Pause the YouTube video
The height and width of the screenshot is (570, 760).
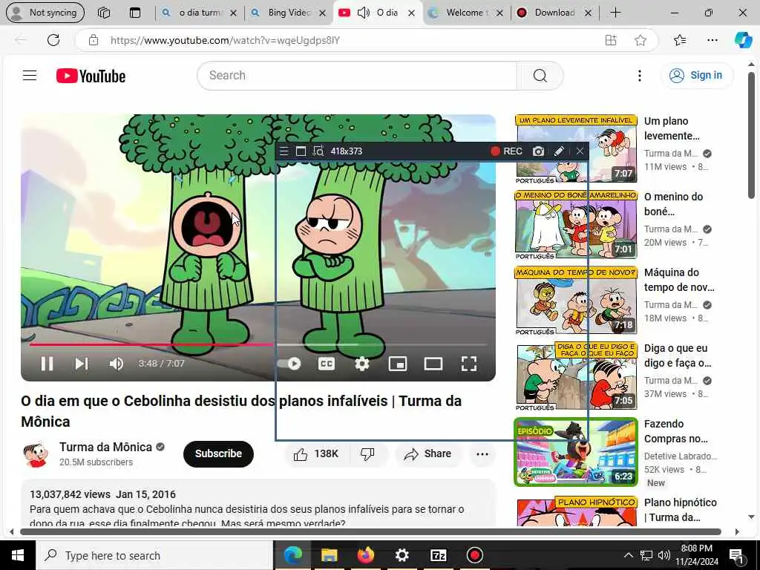coord(47,364)
